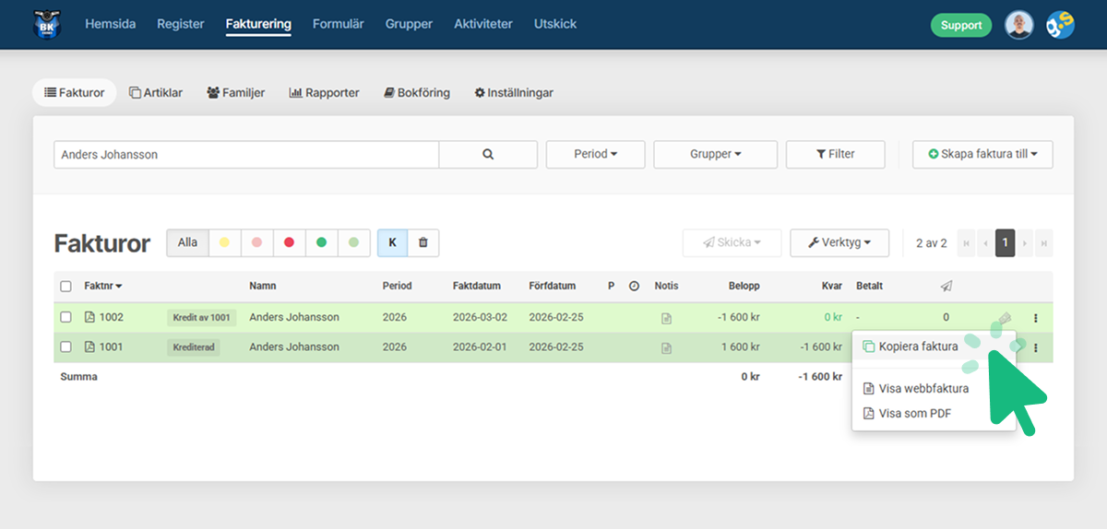Click the Filter button
Image resolution: width=1107 pixels, height=529 pixels.
tap(835, 155)
